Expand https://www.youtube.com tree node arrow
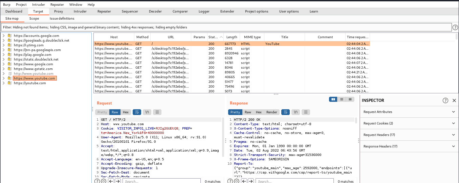The image size is (459, 183). click(3, 78)
